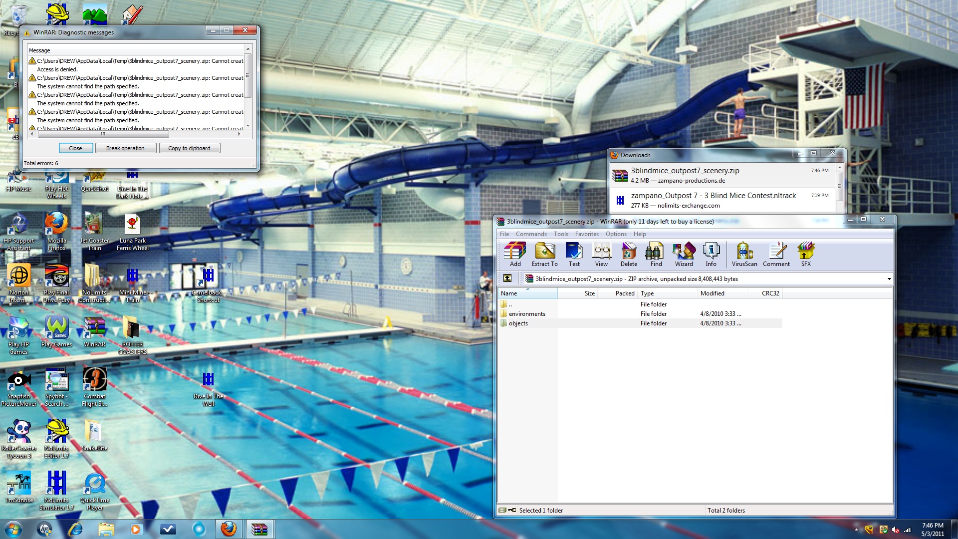
Task: Sort file list by Size column
Action: coord(577,293)
